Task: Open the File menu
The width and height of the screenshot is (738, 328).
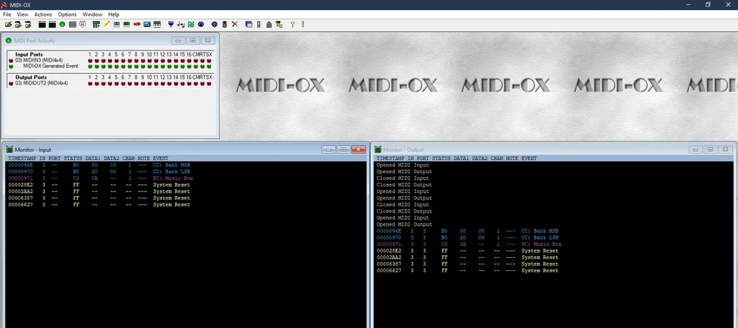Action: pyautogui.click(x=7, y=14)
